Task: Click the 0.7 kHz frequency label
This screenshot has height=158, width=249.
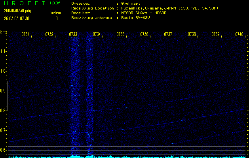Action: point(4,130)
